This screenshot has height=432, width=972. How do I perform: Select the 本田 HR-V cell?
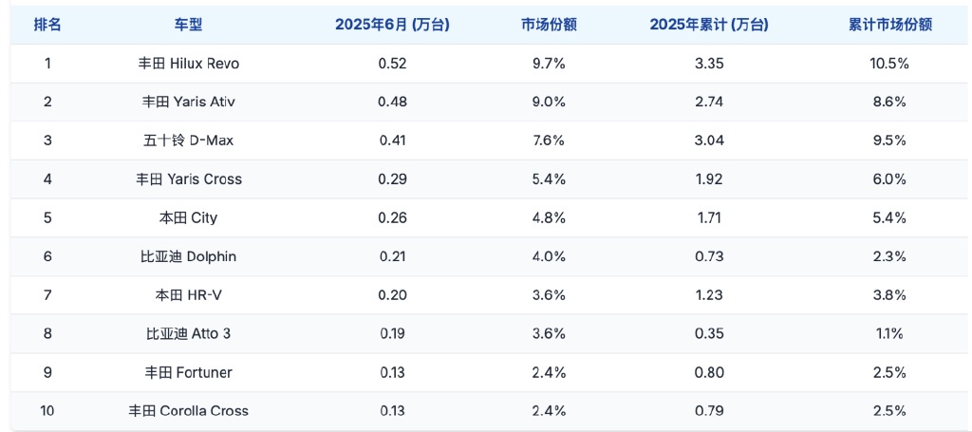(x=188, y=295)
